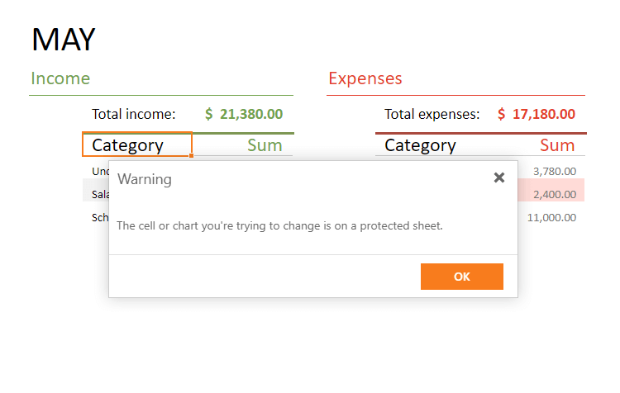620x393 pixels.
Task: Click the 11,000.00 expense cell
Action: (551, 217)
